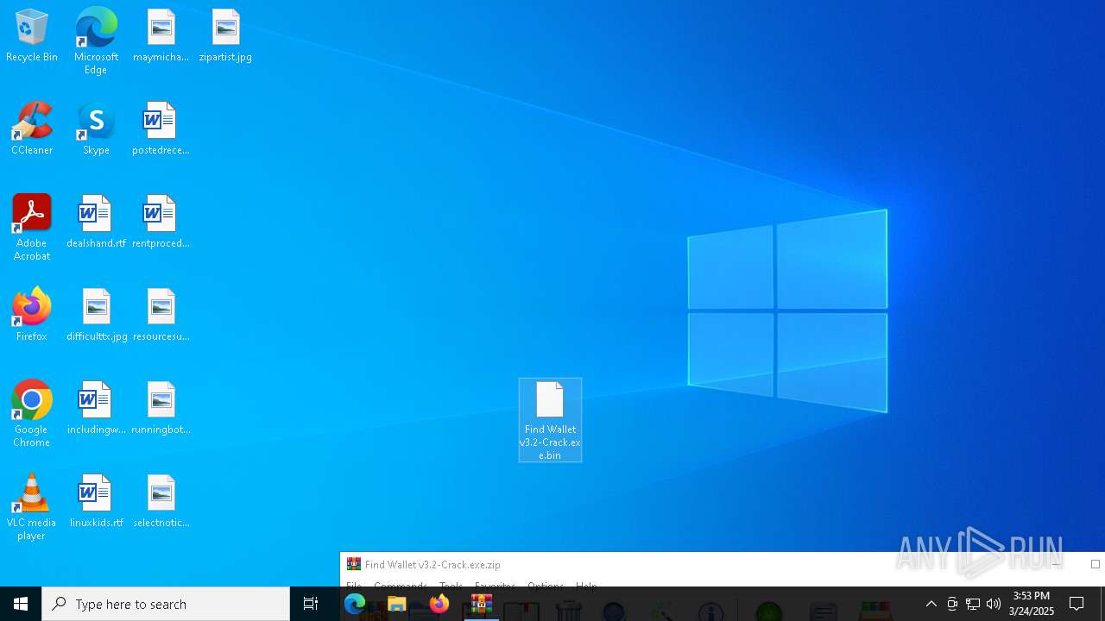This screenshot has width=1105, height=621.
Task: Open the Action Center notifications panel
Action: point(1077,604)
